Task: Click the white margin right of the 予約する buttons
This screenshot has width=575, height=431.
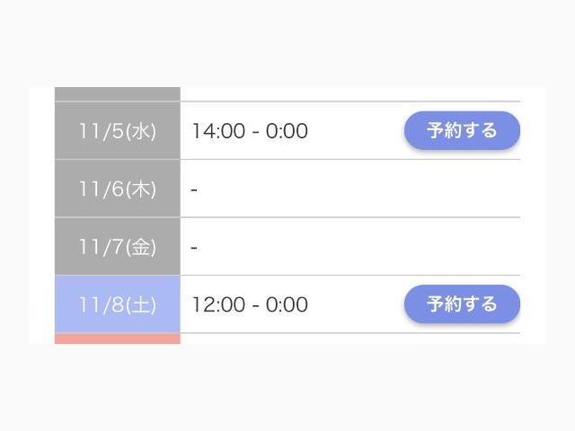Action: [533, 215]
